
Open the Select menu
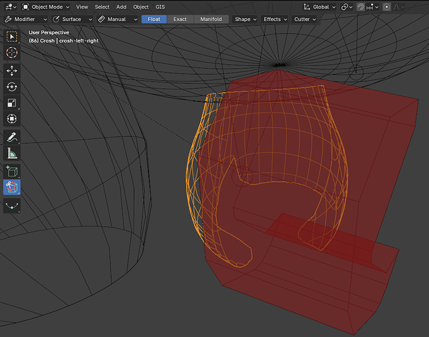pyautogui.click(x=102, y=7)
